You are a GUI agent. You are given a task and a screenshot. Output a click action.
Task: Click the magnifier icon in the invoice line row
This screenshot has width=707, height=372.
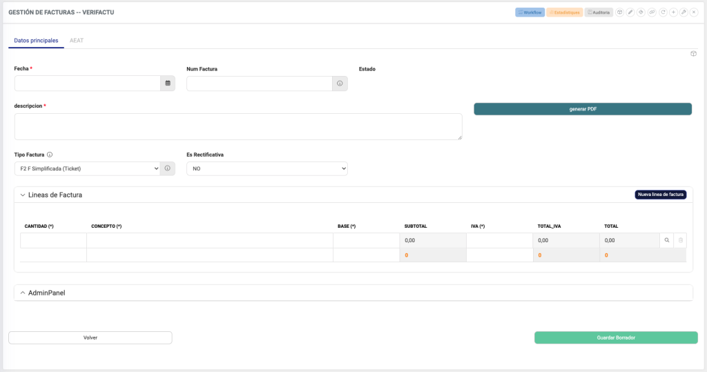(x=666, y=240)
